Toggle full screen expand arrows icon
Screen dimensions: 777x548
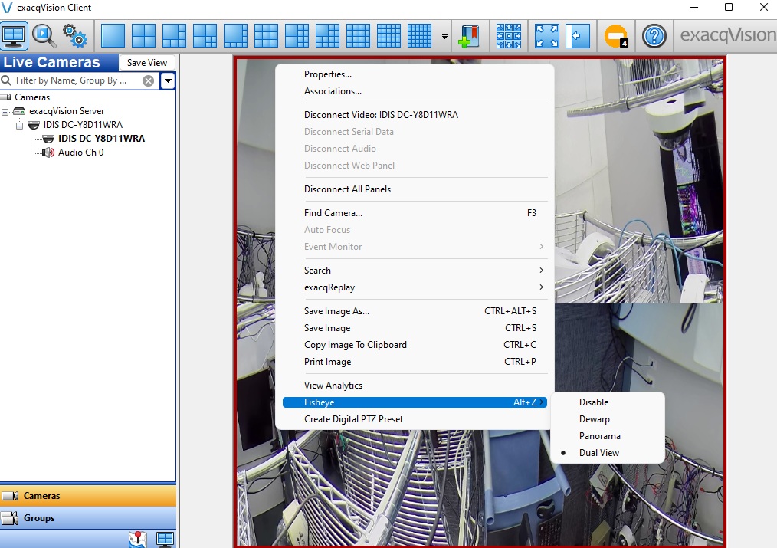coord(547,36)
